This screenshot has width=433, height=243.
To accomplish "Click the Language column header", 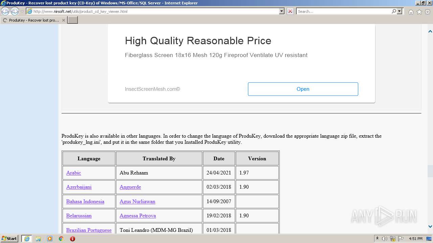I will coord(89,159).
